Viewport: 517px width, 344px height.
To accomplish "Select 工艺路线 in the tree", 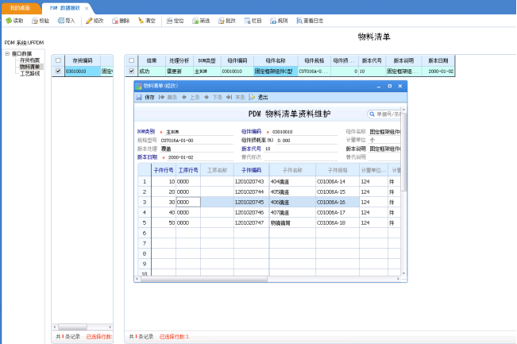I will (x=29, y=73).
